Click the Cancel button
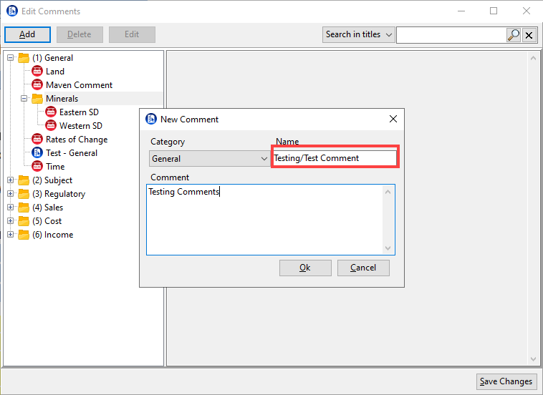543x395 pixels. click(363, 268)
